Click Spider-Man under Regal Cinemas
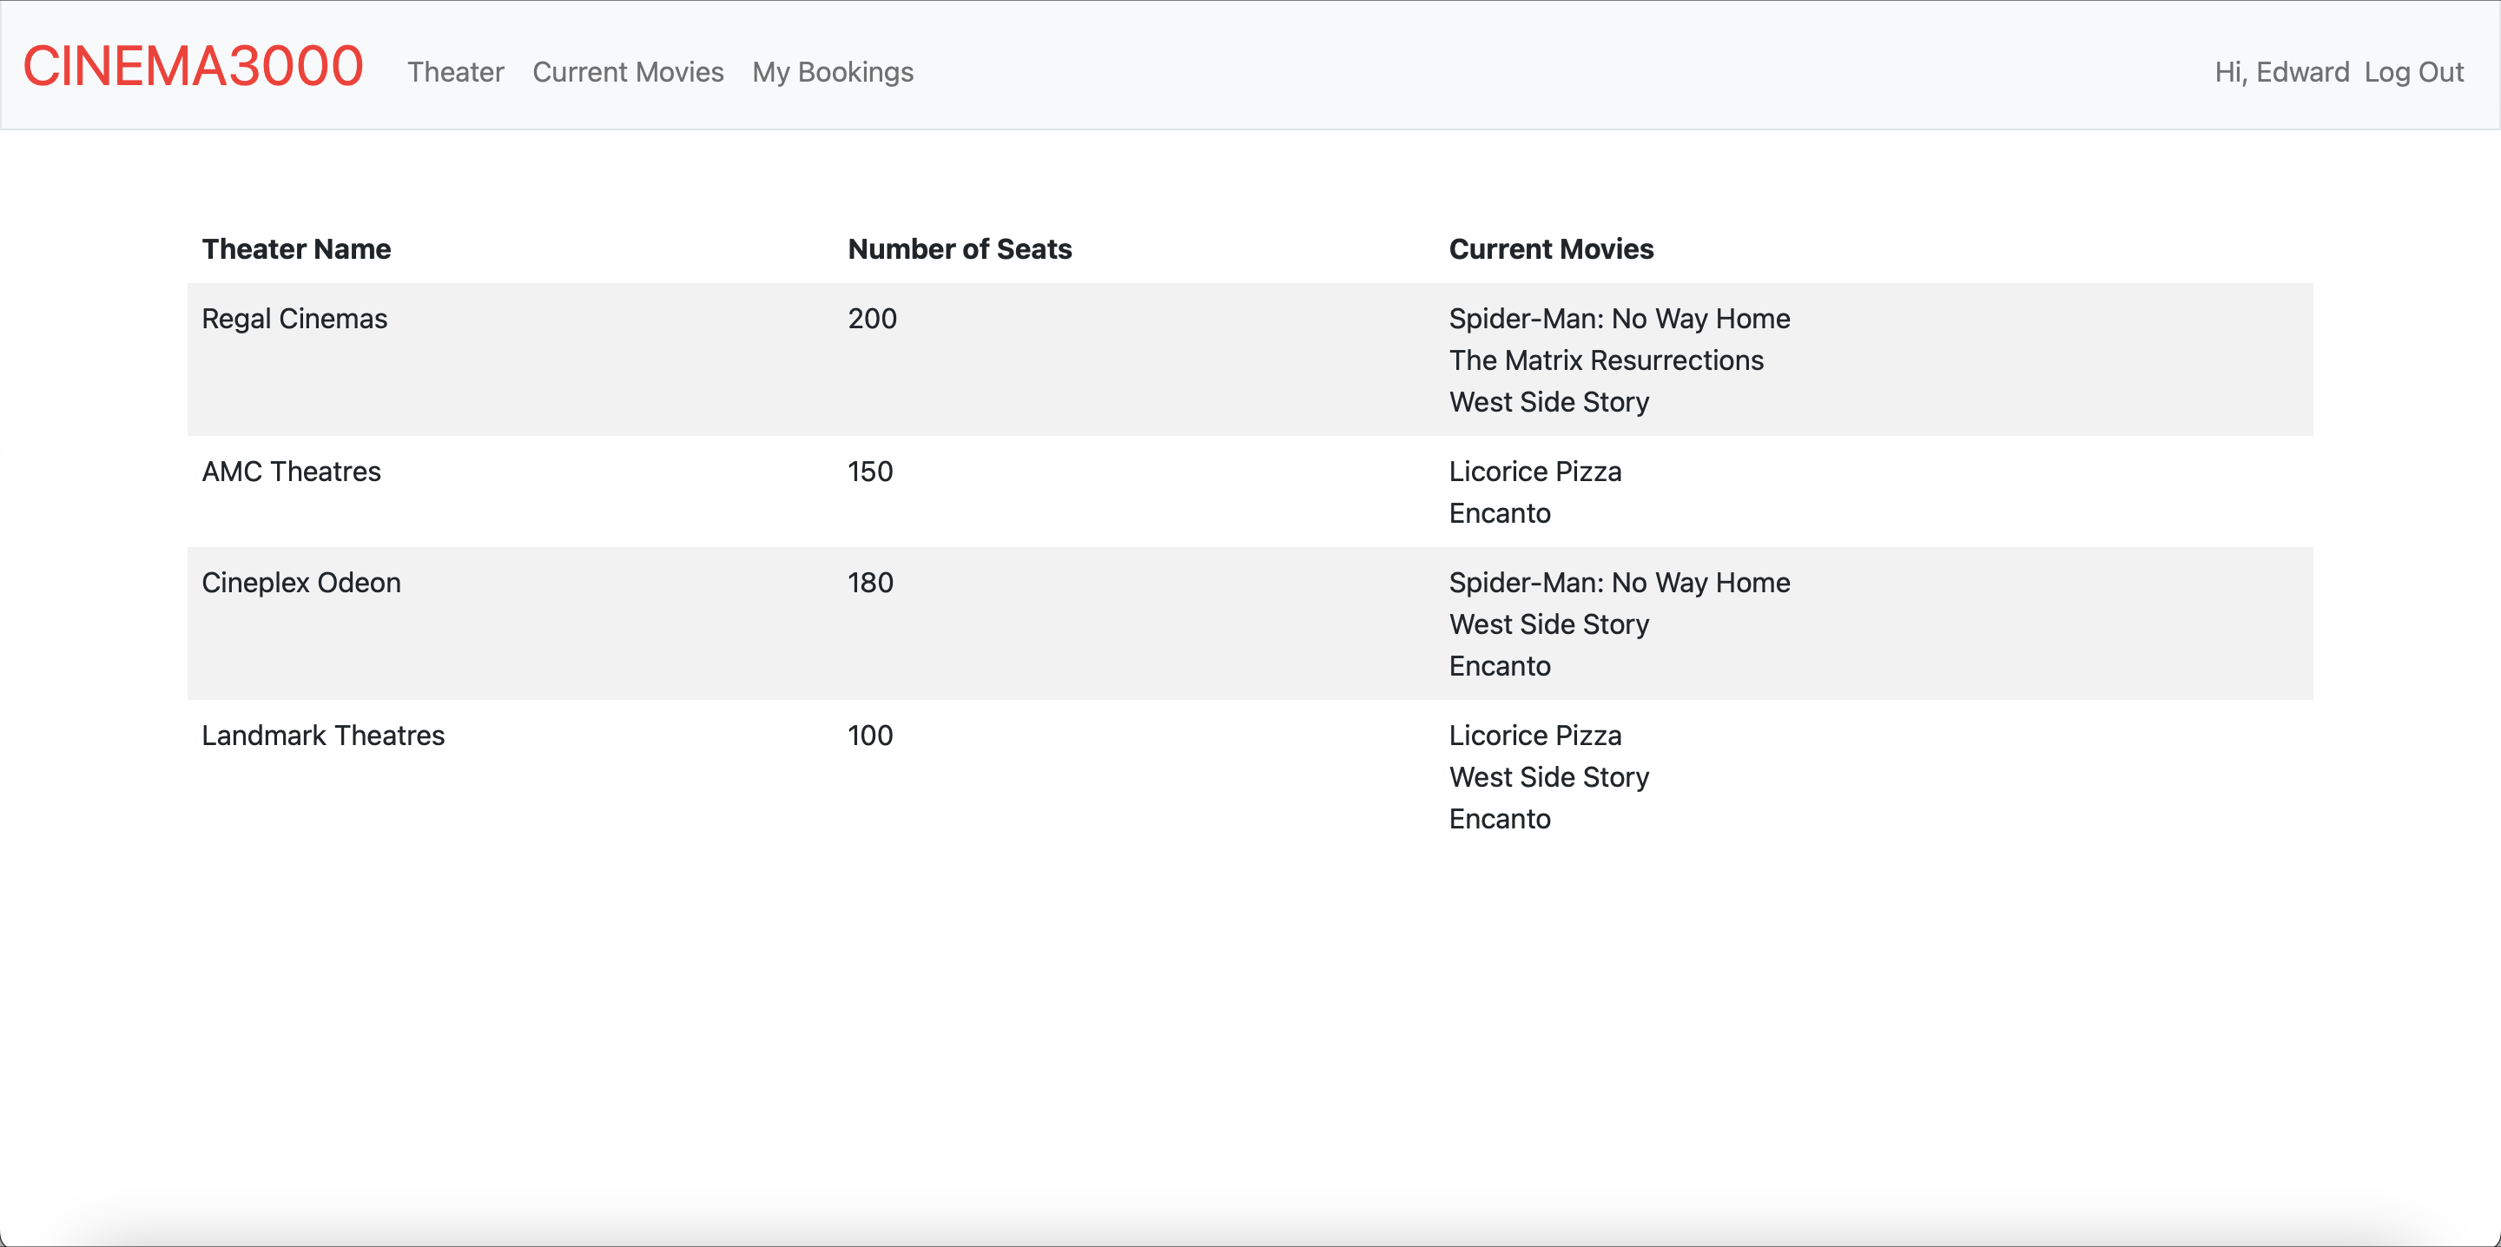2501x1247 pixels. (x=1619, y=319)
